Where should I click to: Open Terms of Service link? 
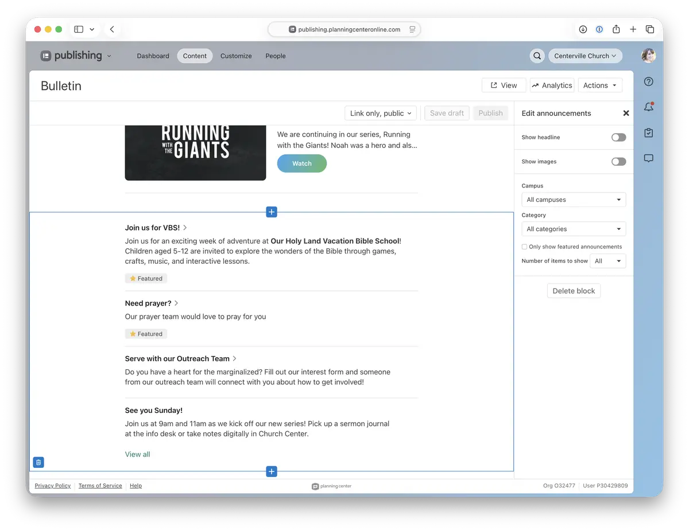pyautogui.click(x=100, y=486)
